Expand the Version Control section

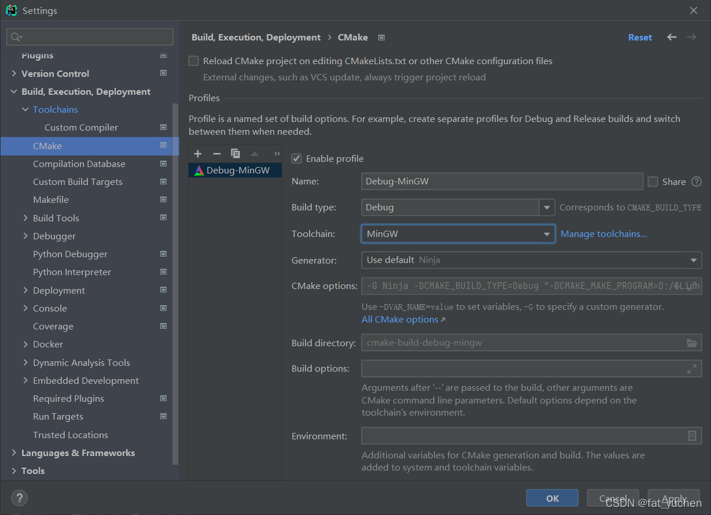click(x=14, y=73)
